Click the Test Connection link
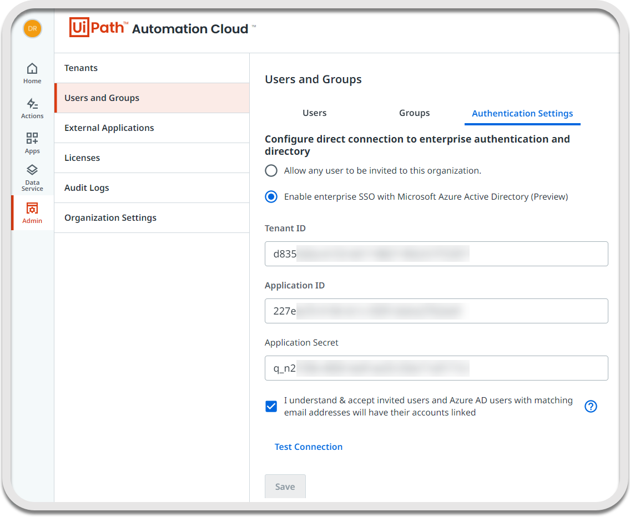The width and height of the screenshot is (630, 517). (x=309, y=447)
